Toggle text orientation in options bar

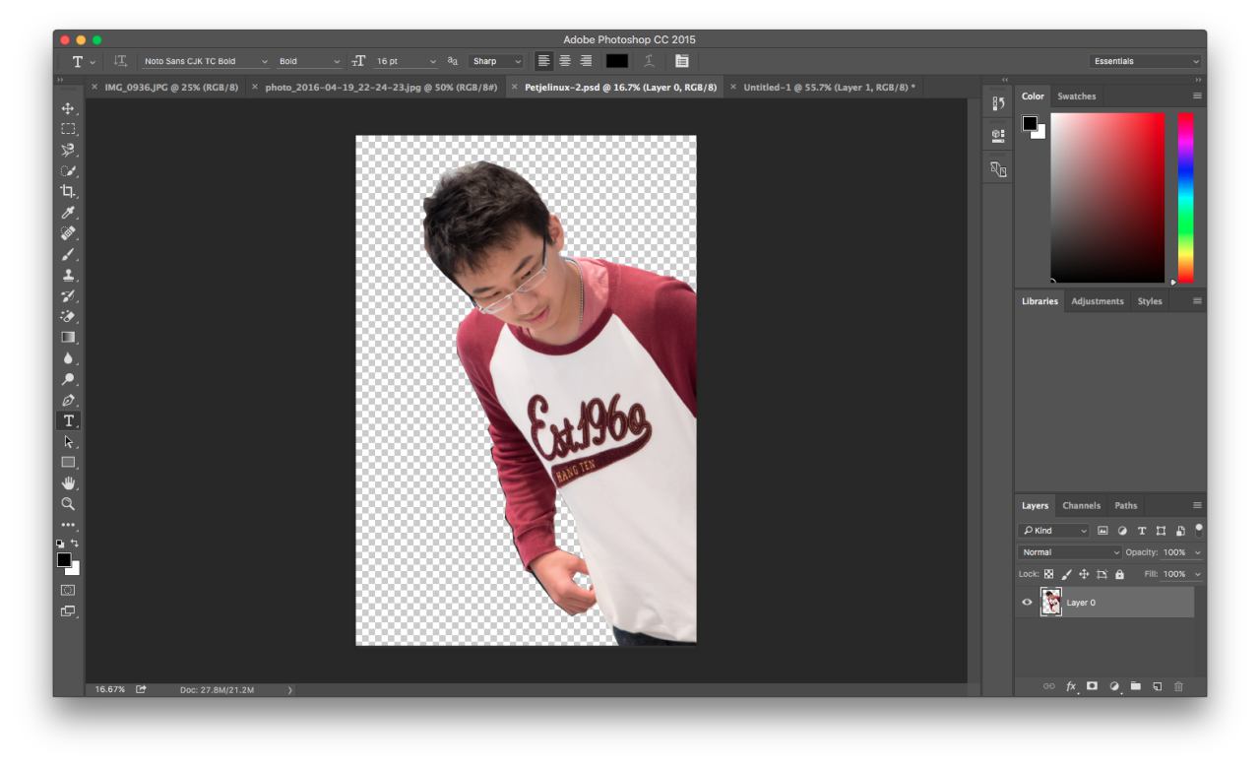pos(123,61)
